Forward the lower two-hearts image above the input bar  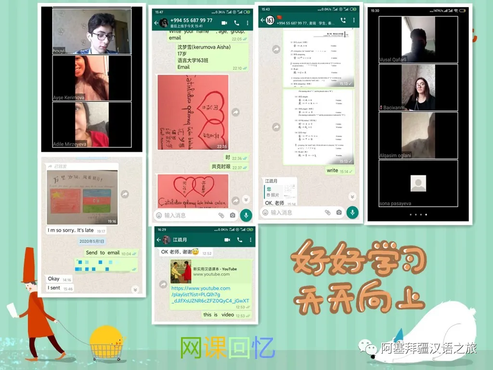[235, 200]
